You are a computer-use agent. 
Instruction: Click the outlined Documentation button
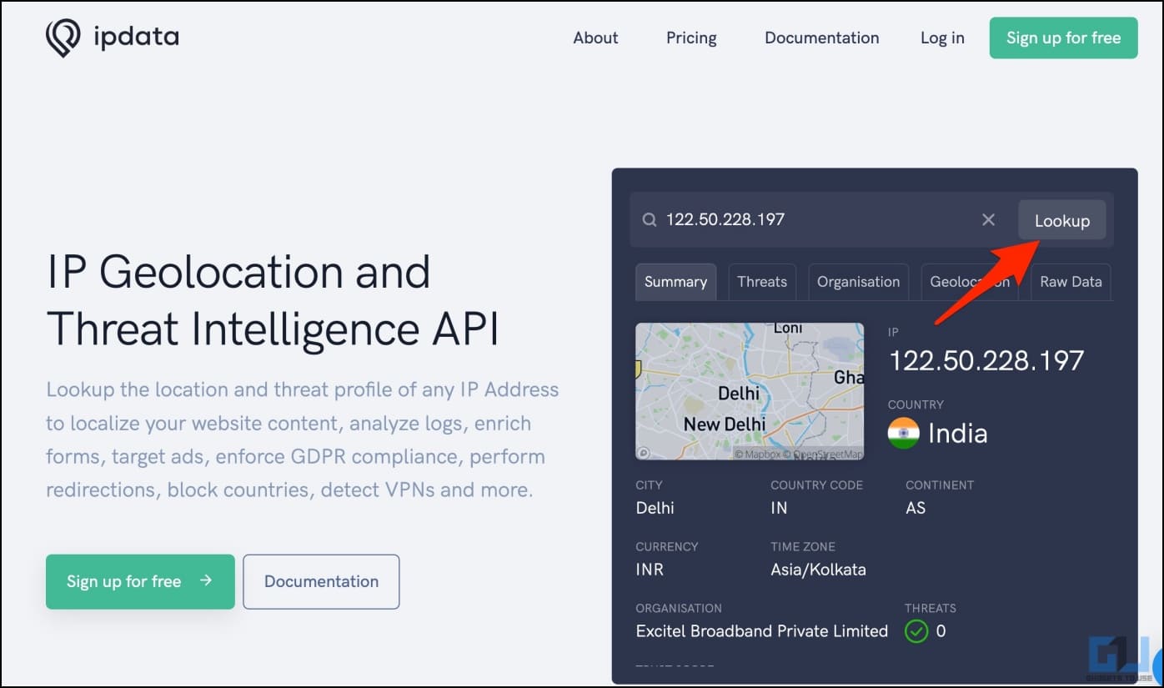[x=321, y=581]
